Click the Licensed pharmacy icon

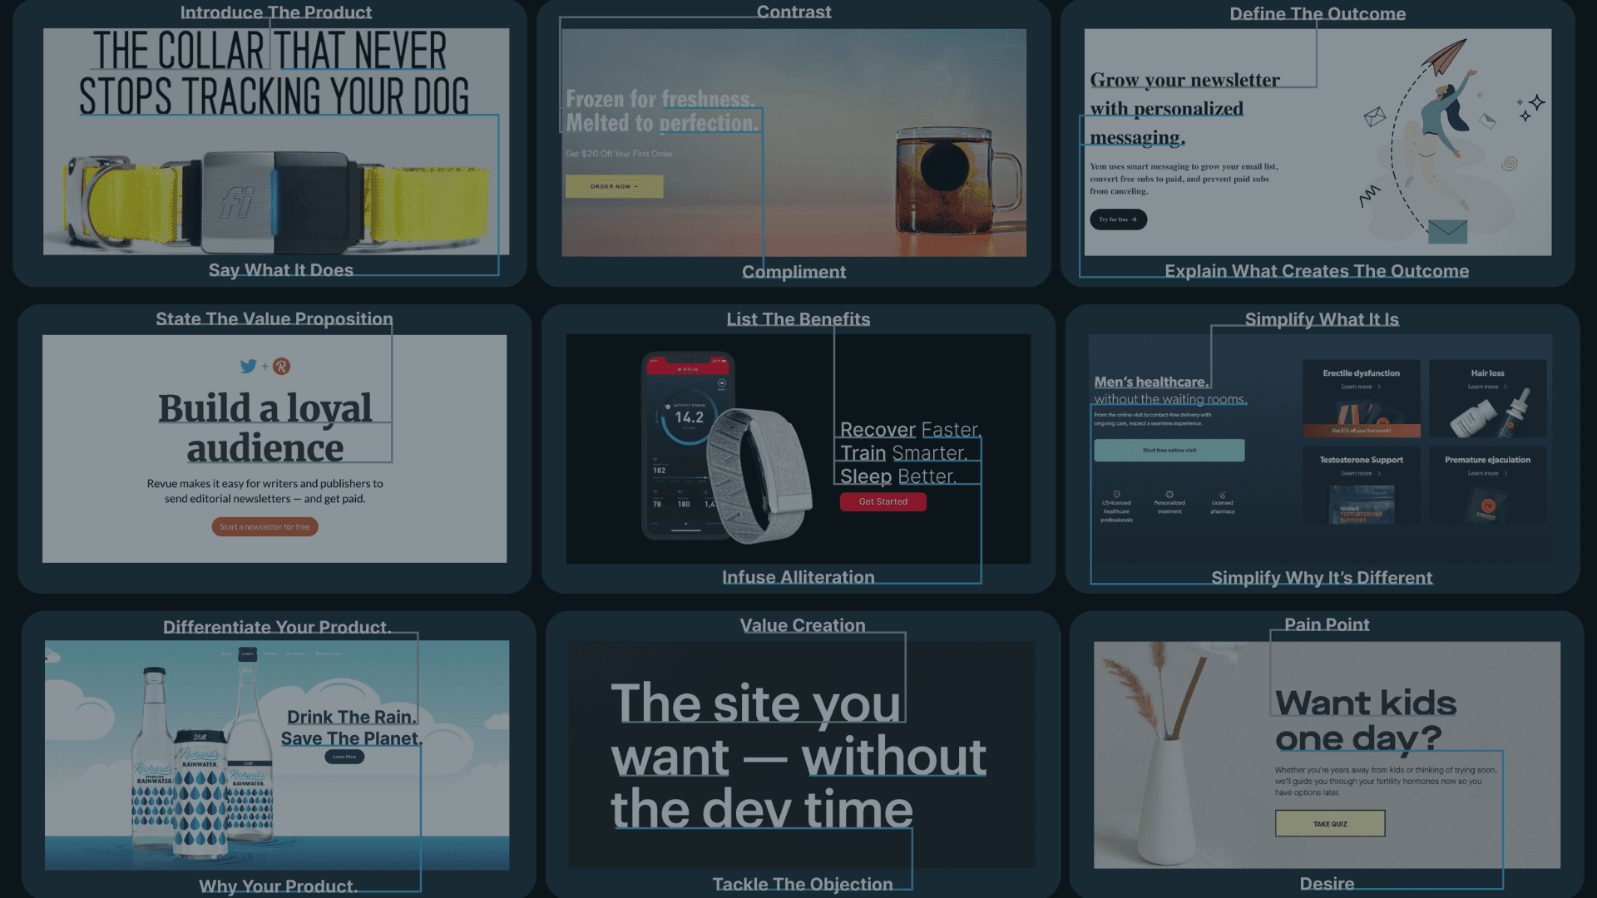[1222, 495]
